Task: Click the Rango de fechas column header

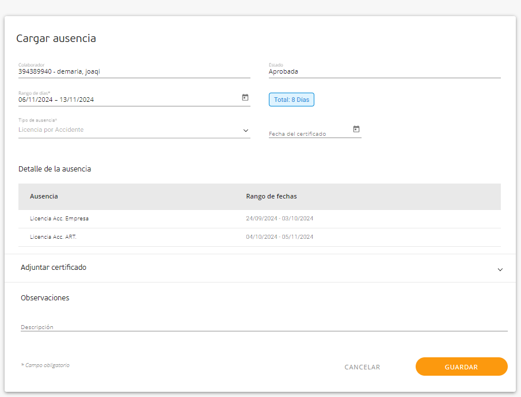Action: tap(271, 196)
